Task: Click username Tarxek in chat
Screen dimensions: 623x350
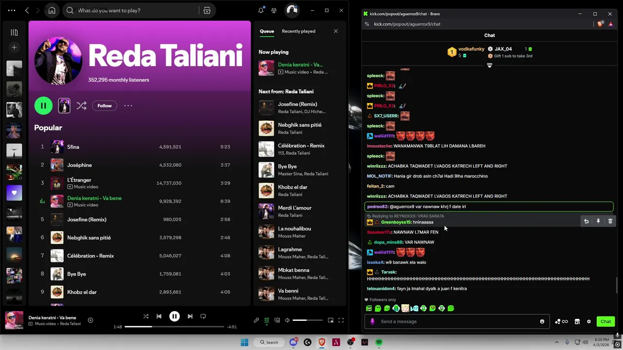Action: click(389, 272)
